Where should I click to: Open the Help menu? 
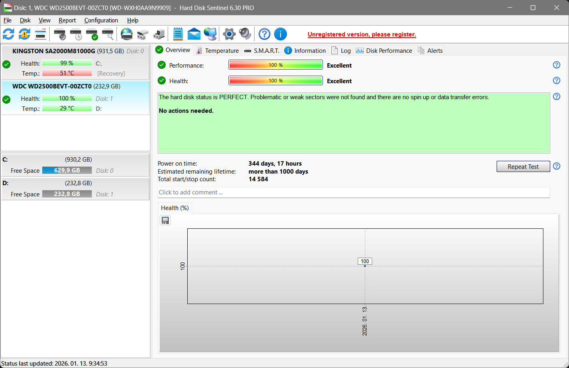click(132, 20)
